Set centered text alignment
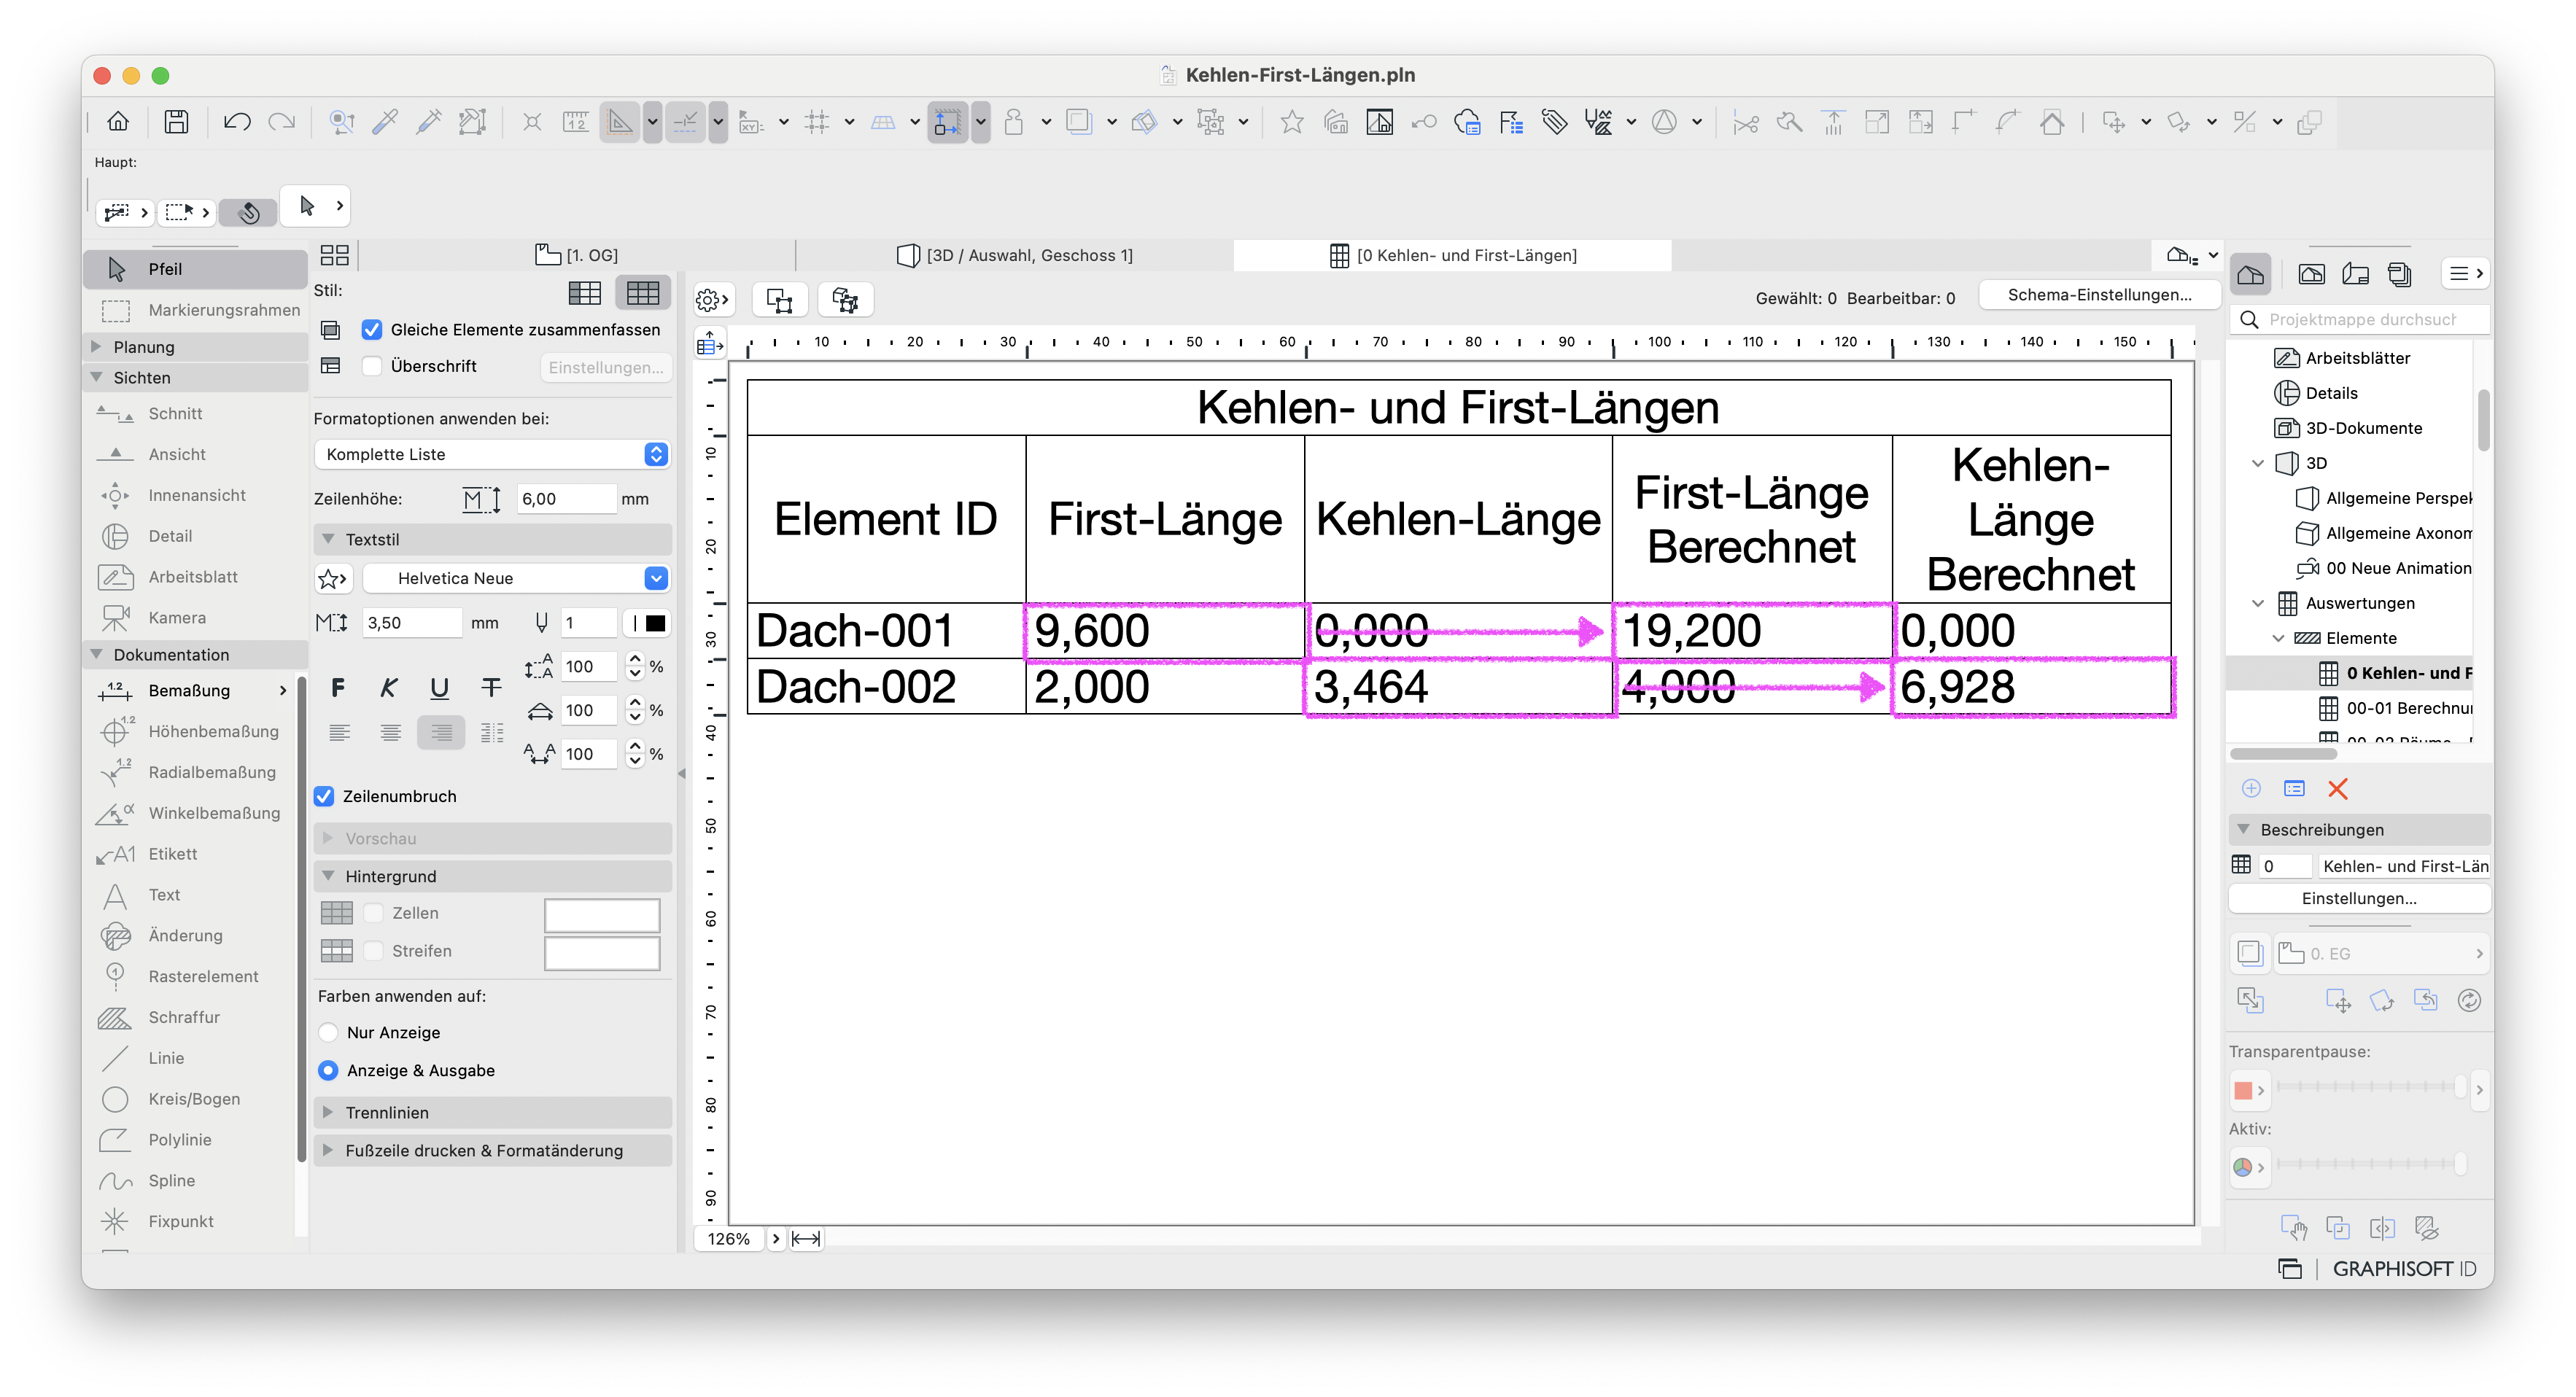Screen dimensions: 2576x1397 (390, 733)
